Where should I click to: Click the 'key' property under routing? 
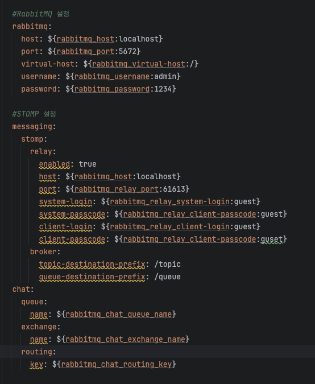pos(36,364)
